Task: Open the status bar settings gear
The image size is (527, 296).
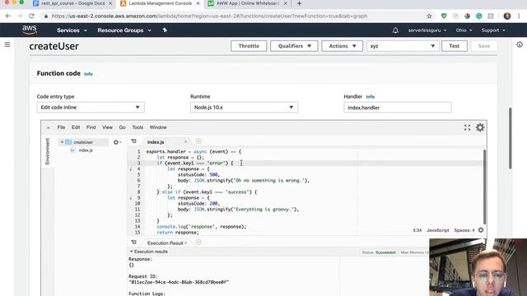Action: point(481,230)
